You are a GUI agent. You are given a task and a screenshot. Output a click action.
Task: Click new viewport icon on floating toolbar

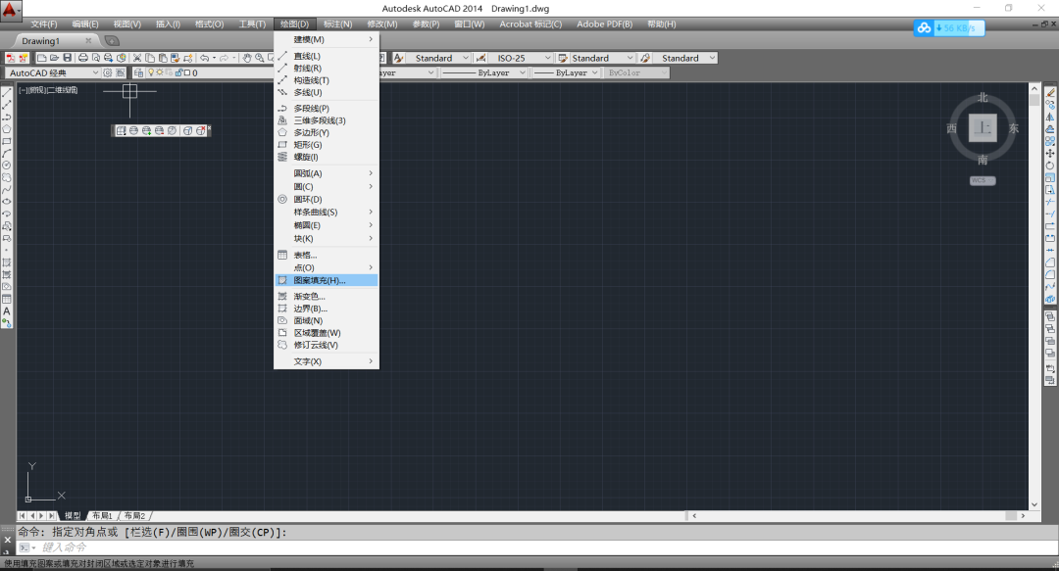point(121,131)
